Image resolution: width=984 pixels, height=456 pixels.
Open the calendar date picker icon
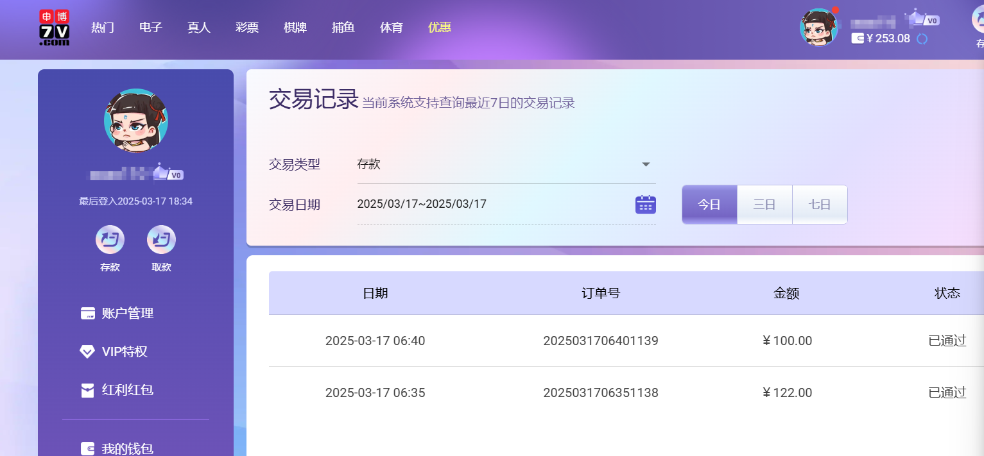click(x=645, y=205)
